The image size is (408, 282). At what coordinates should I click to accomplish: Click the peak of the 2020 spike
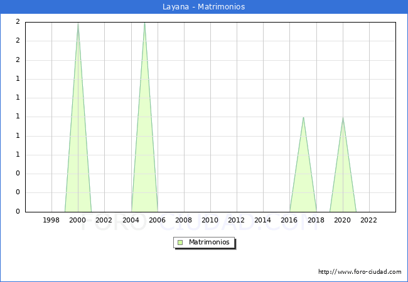343,118
